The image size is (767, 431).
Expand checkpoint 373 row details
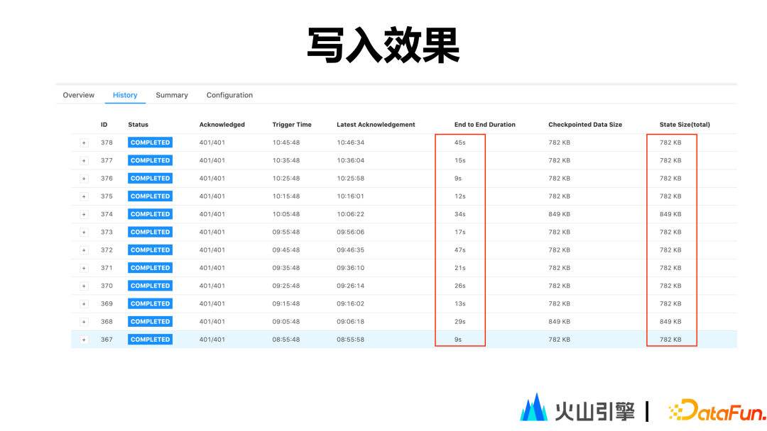tap(84, 233)
